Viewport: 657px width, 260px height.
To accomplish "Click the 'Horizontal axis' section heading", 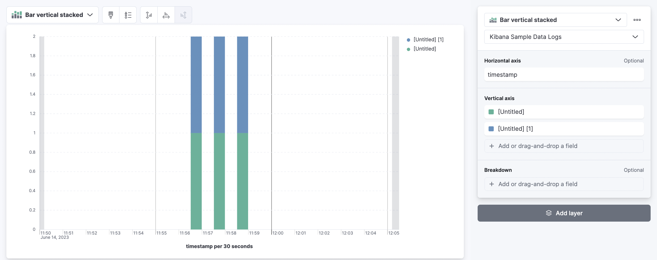I will (502, 61).
